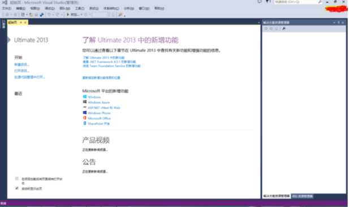Open the Architecture menu
Image resolution: width=349 pixels, height=207 pixels.
(x=111, y=8)
